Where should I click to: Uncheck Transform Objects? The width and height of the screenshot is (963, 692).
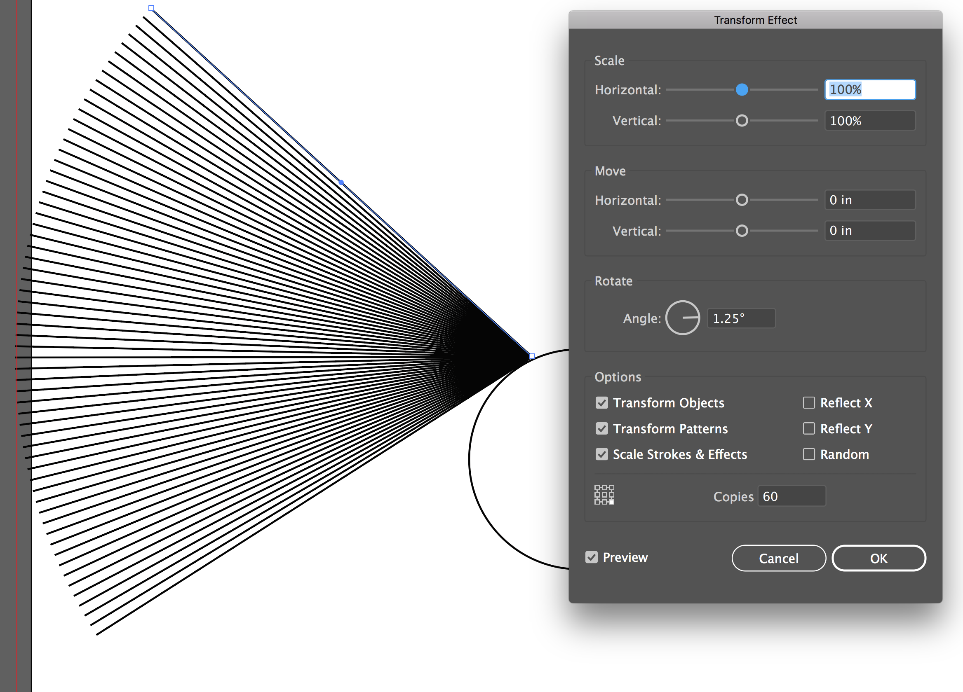coord(601,403)
